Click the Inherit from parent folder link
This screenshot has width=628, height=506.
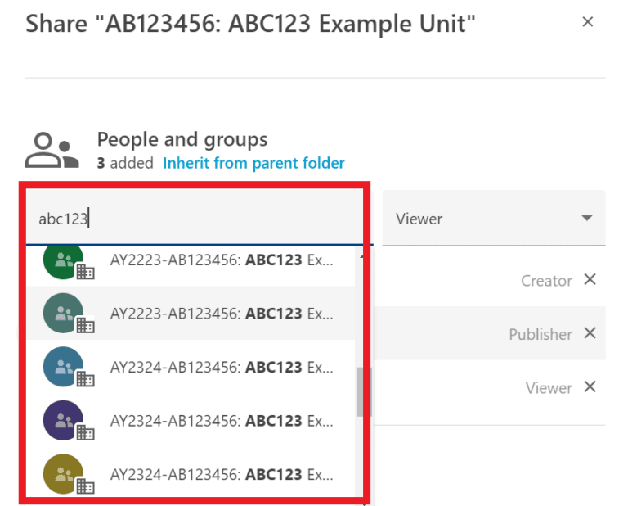[253, 163]
